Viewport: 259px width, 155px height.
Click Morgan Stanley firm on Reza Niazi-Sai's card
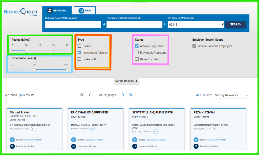point(211,125)
